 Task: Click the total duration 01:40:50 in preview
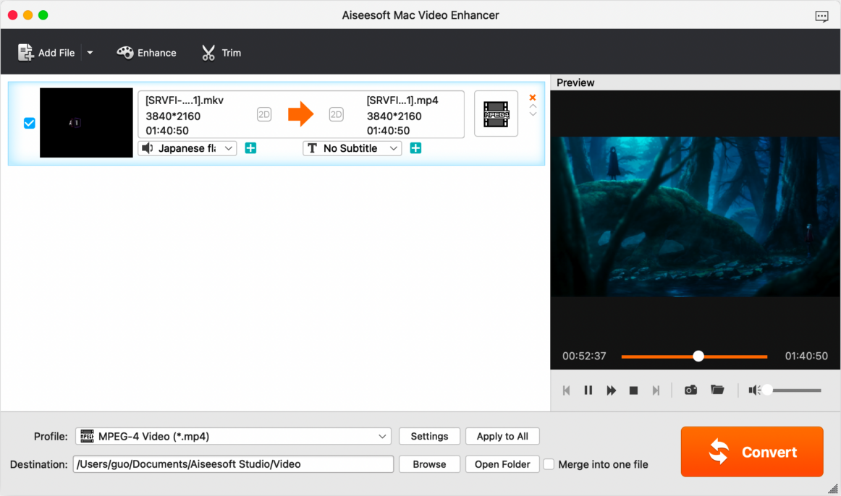[806, 356]
